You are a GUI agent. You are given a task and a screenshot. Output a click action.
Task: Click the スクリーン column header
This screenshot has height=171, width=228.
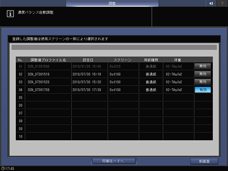[123, 60]
